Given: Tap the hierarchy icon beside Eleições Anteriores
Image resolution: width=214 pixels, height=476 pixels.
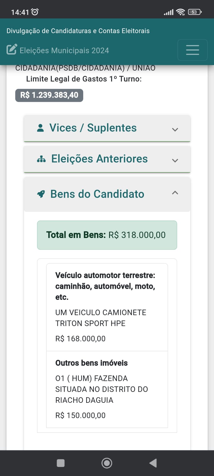Looking at the screenshot, I should [41, 159].
